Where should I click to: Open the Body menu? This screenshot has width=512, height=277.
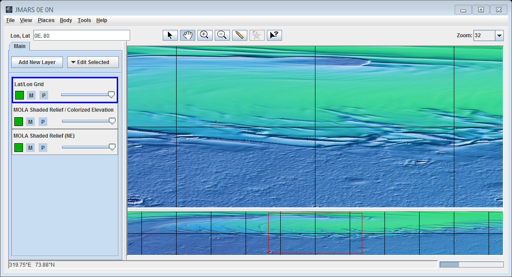pyautogui.click(x=66, y=20)
